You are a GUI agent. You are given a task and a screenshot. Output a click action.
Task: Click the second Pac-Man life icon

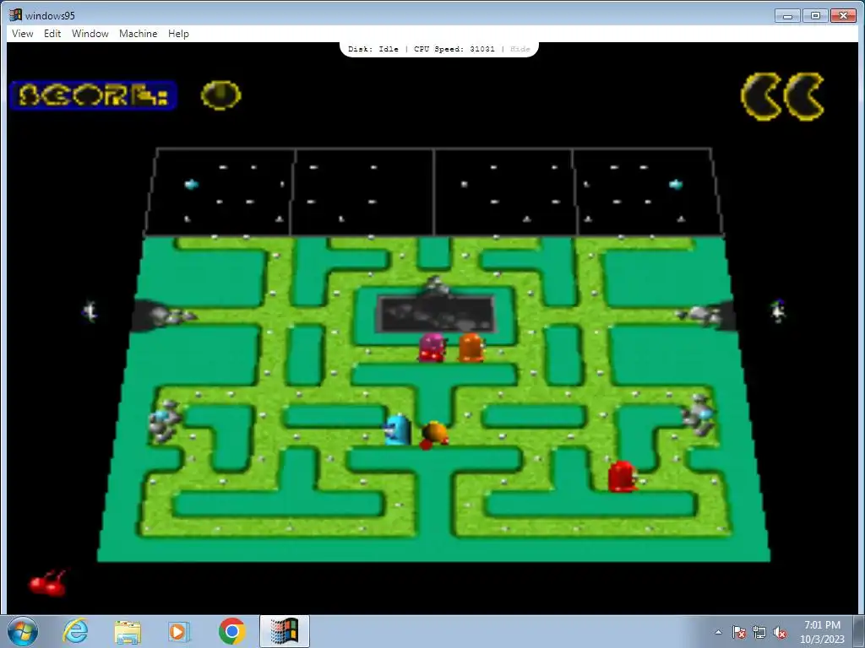[804, 96]
